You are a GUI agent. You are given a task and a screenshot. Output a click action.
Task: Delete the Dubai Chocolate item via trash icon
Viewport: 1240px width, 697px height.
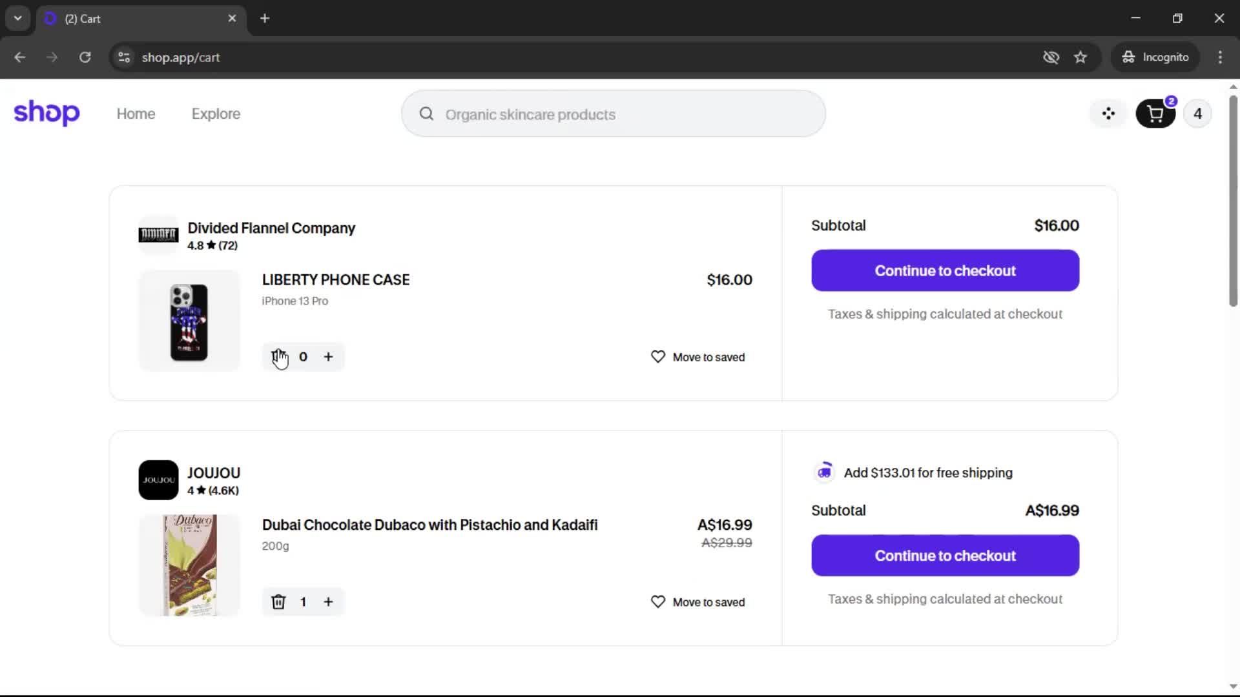pyautogui.click(x=278, y=602)
